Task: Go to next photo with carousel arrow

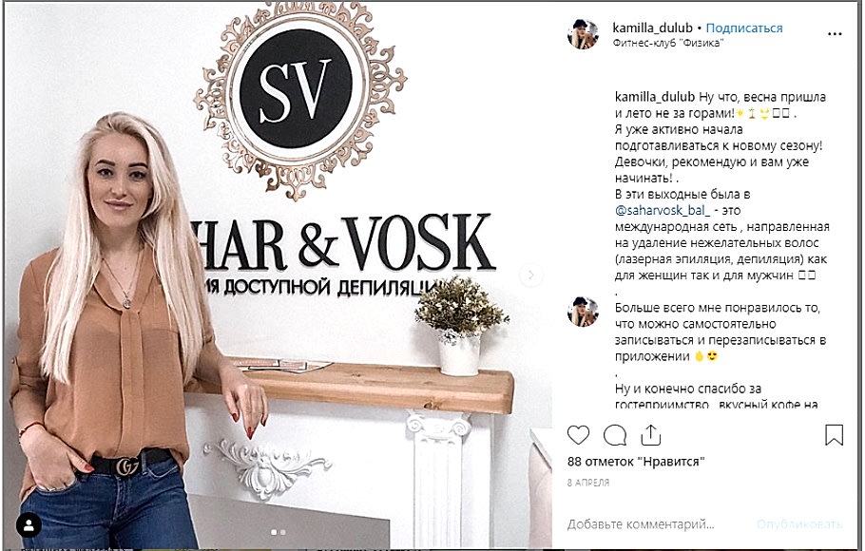Action: pos(531,275)
